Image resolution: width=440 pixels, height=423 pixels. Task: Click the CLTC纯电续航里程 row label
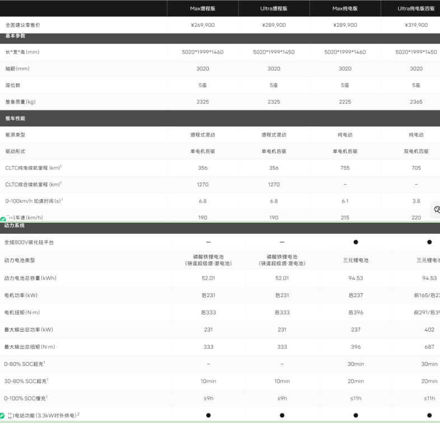(33, 168)
